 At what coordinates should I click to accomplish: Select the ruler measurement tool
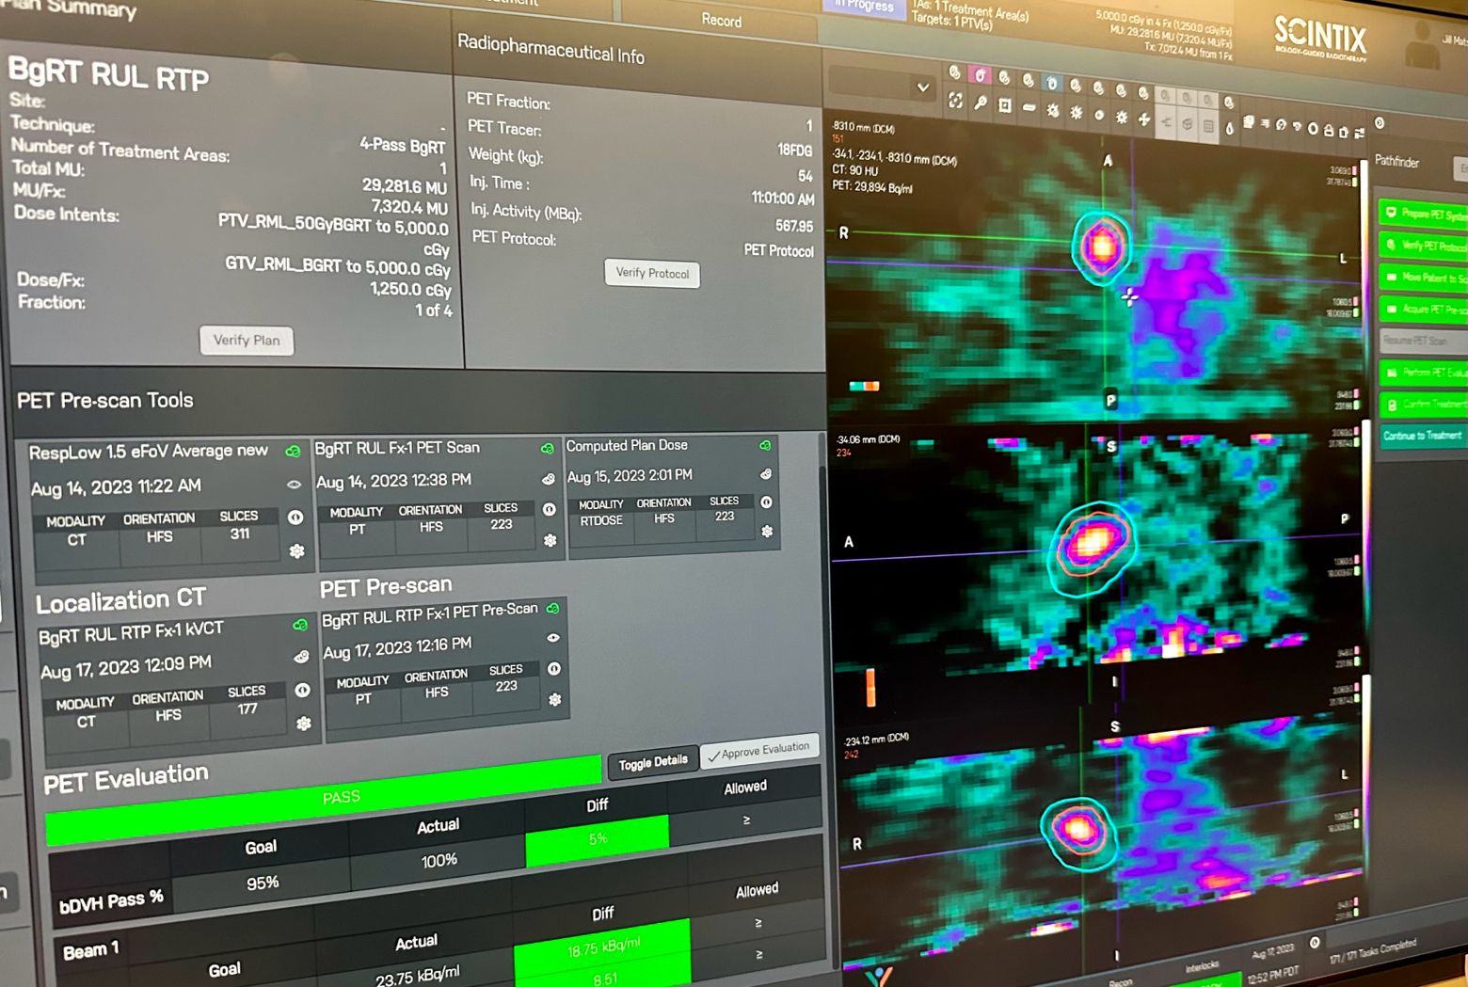pos(1029,107)
